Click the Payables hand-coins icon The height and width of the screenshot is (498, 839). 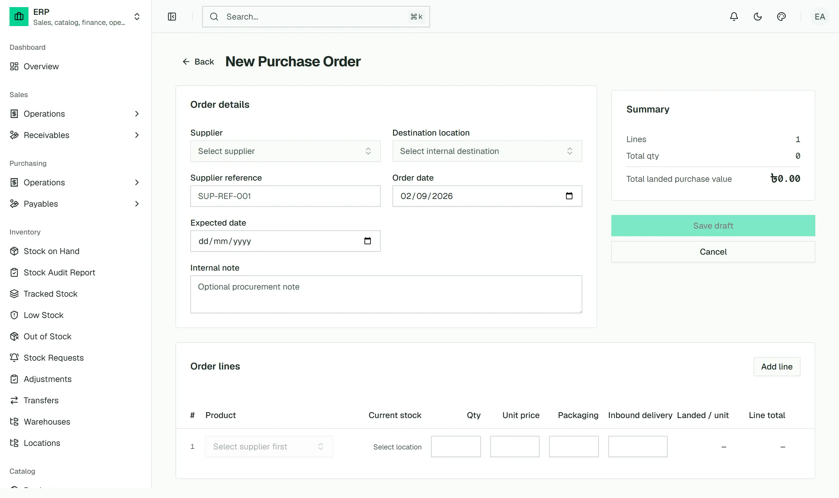14,204
